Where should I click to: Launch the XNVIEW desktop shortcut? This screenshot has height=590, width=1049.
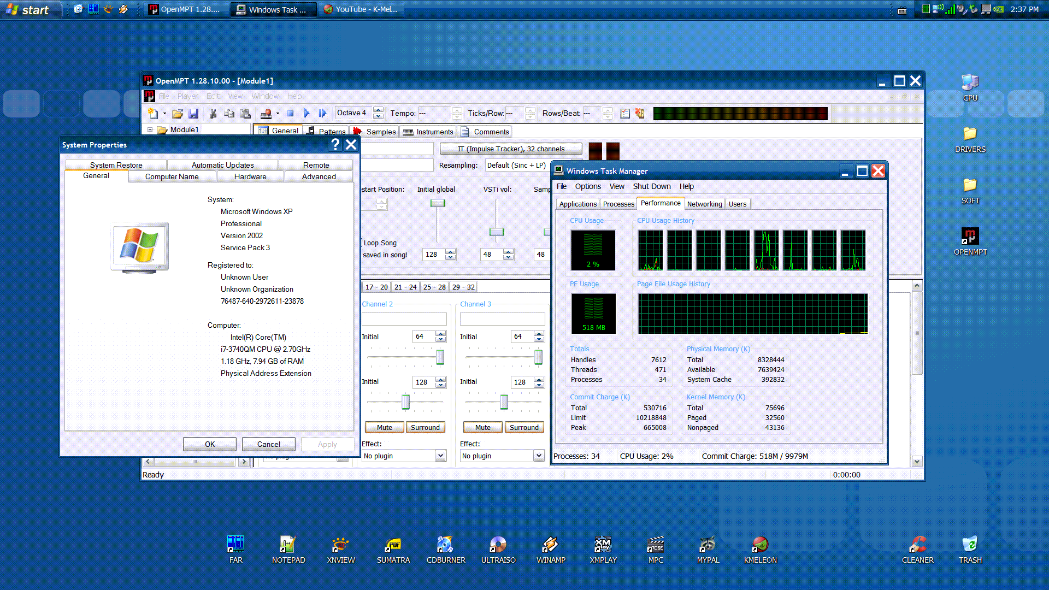(x=341, y=550)
